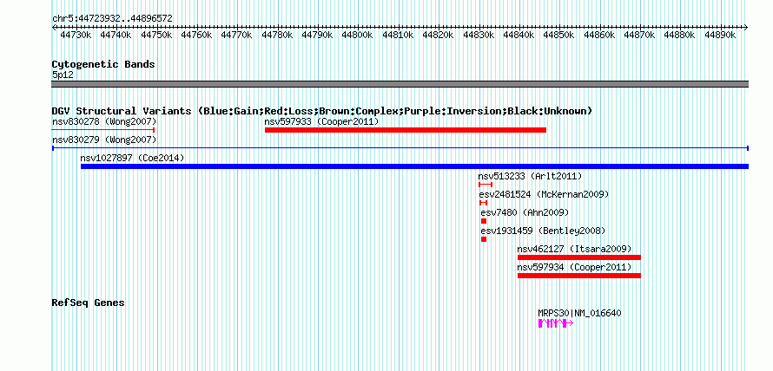The image size is (773, 371).
Task: Click the esv2481524 (McKernan2009) red marker
Action: 483,203
